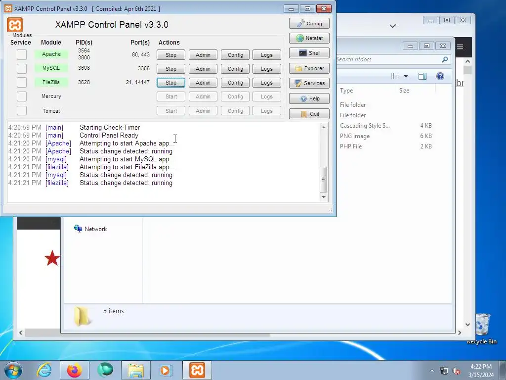The height and width of the screenshot is (380, 506).
Task: Open the Recycle Bin on desktop
Action: (x=483, y=329)
